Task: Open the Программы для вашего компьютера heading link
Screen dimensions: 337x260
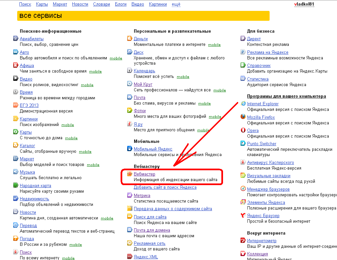Action: tap(286, 96)
